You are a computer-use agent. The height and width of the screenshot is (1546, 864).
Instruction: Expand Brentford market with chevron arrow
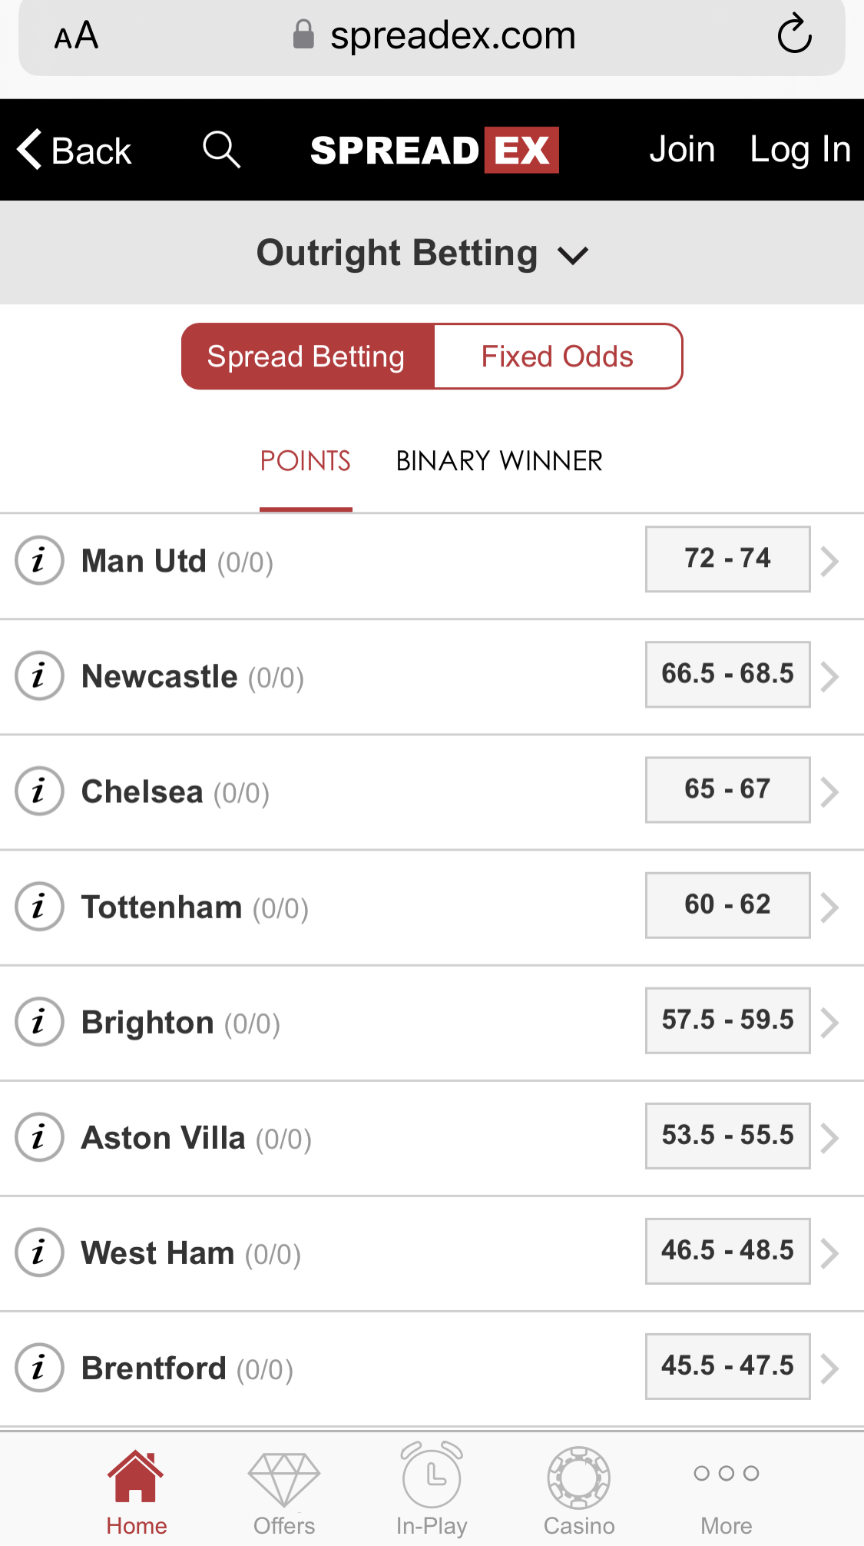coord(829,1368)
